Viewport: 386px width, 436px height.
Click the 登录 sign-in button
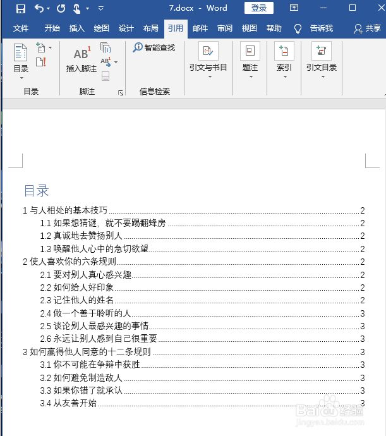click(x=258, y=8)
